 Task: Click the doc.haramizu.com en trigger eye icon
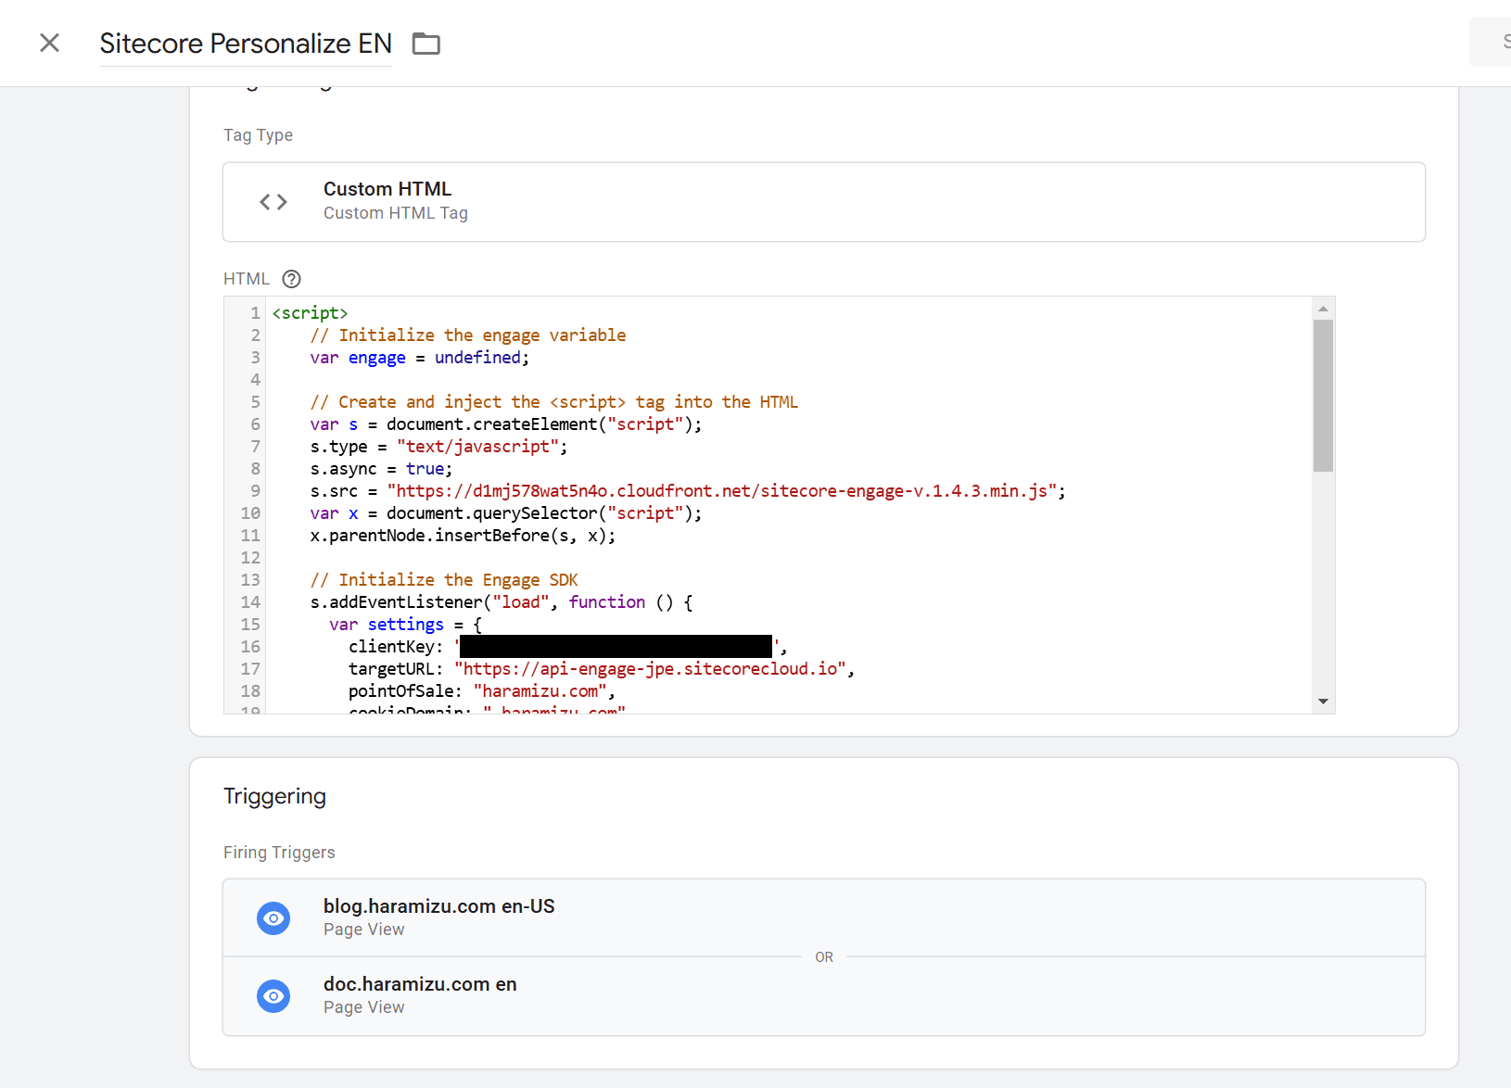[273, 996]
